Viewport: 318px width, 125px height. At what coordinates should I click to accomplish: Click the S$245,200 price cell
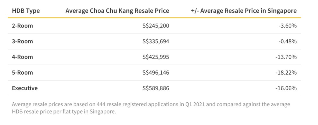156,26
